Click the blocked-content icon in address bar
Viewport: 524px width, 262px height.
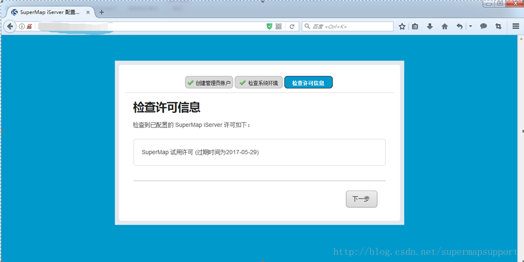[x=29, y=26]
